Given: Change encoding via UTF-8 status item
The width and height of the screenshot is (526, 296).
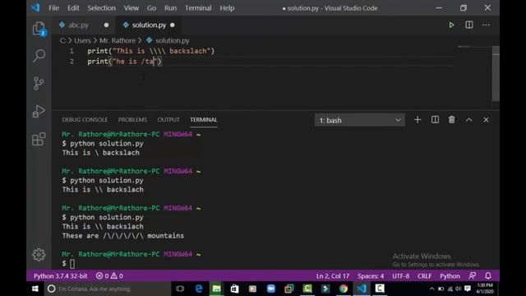Looking at the screenshot, I should 400,276.
